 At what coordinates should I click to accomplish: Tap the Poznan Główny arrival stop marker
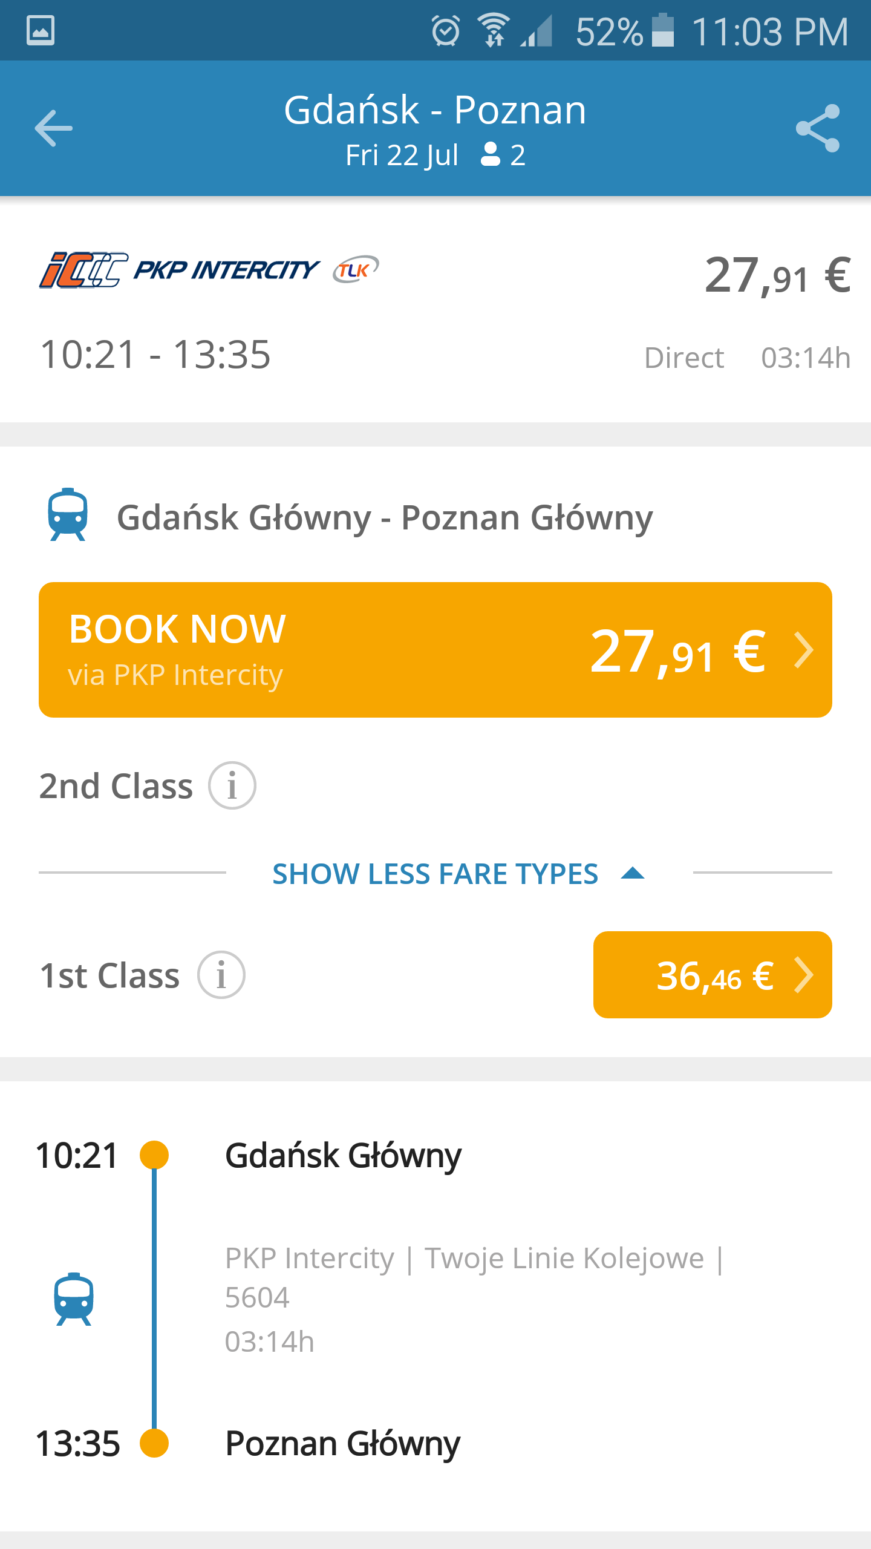click(x=154, y=1443)
